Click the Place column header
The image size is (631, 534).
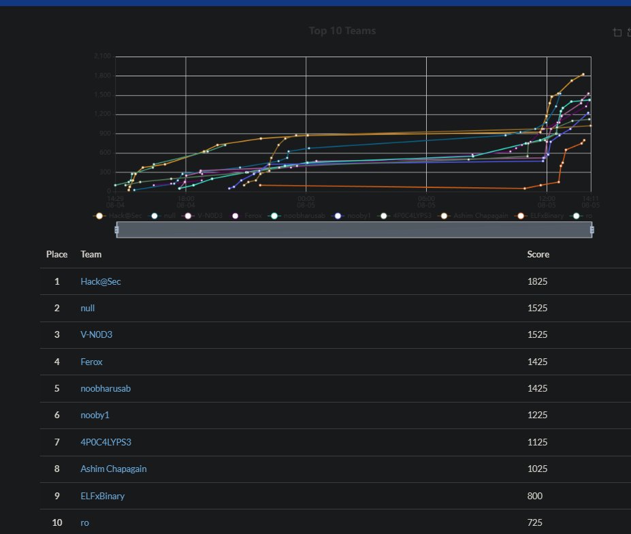click(x=56, y=254)
